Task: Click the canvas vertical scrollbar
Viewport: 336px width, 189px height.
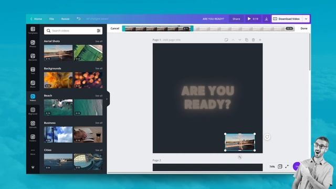Action: point(310,51)
